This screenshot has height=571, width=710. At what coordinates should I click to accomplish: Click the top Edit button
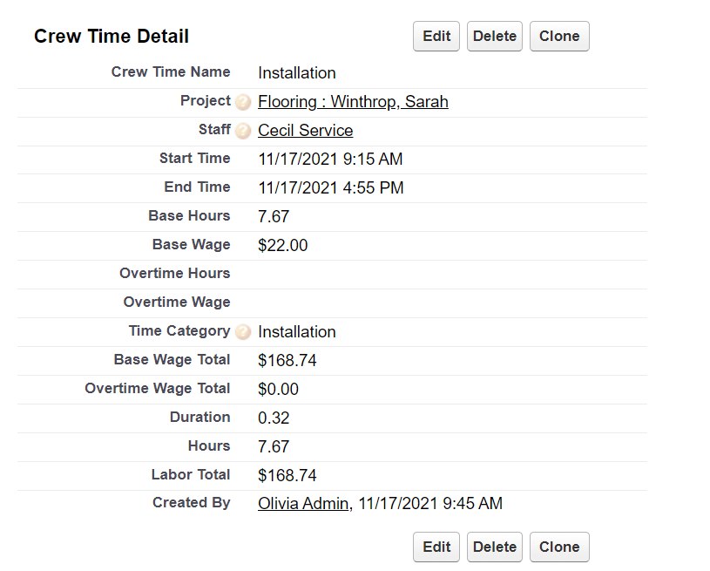pos(436,37)
